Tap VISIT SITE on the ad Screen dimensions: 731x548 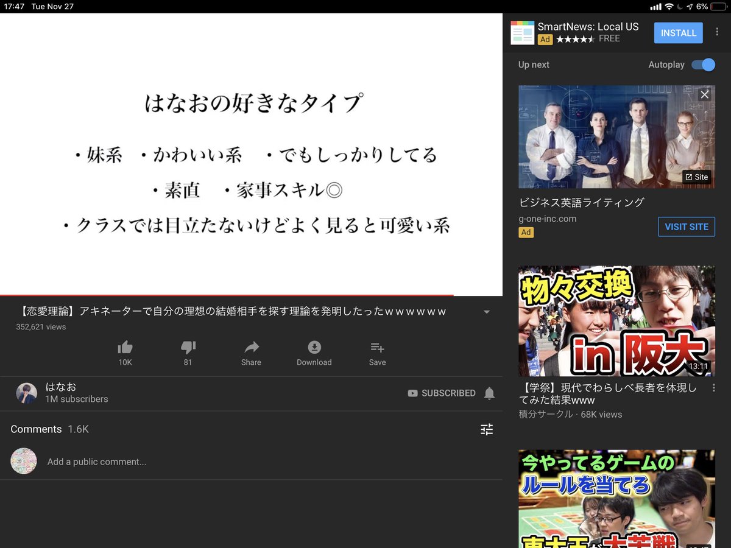(687, 227)
